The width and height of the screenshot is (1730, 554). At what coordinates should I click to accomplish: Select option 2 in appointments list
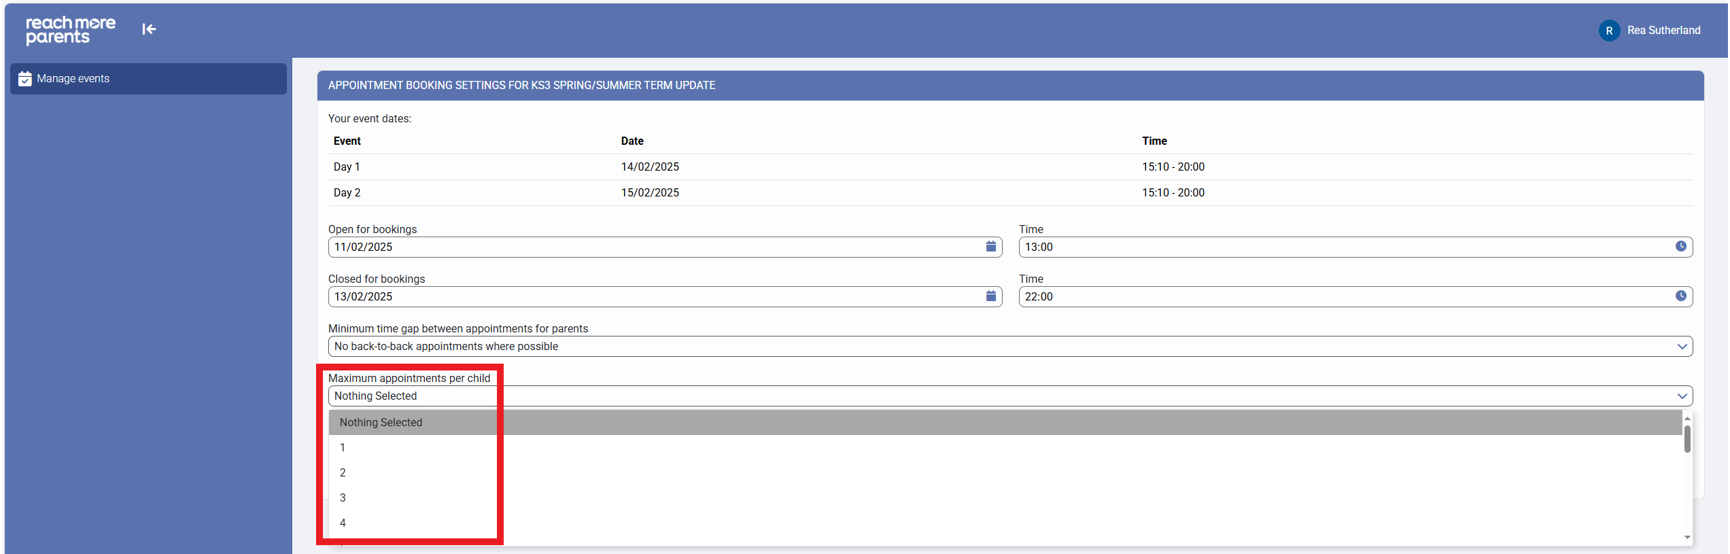343,473
